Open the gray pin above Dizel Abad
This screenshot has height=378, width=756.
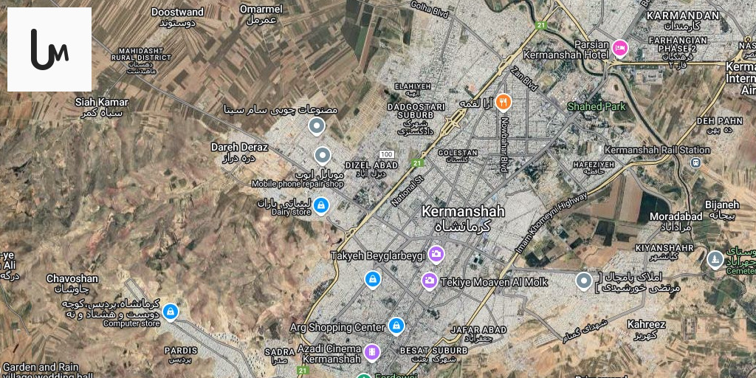tap(322, 157)
